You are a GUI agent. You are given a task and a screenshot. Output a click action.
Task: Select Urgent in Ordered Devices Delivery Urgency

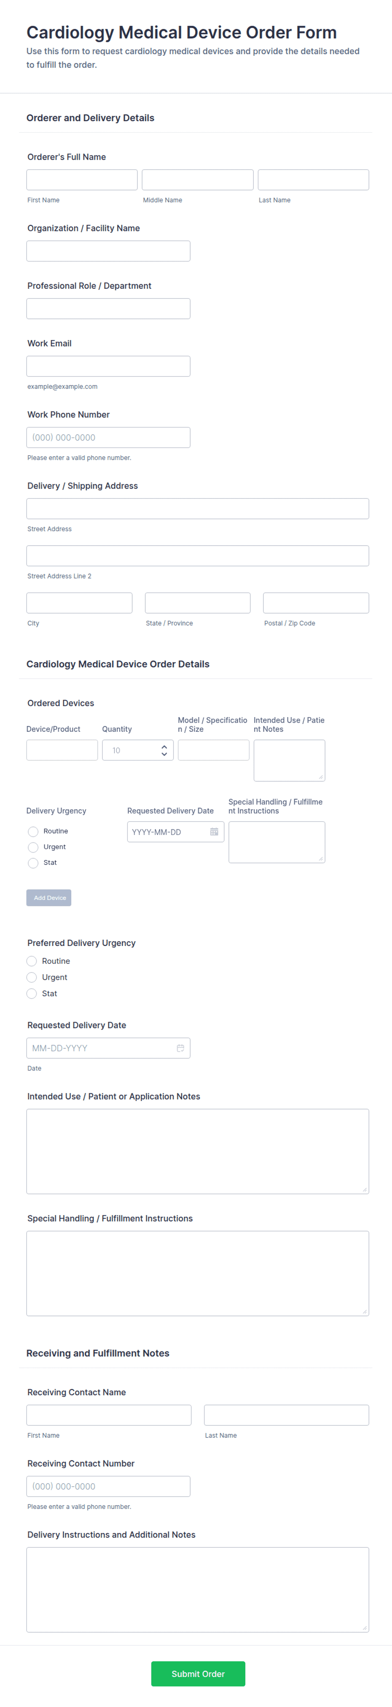click(x=33, y=847)
